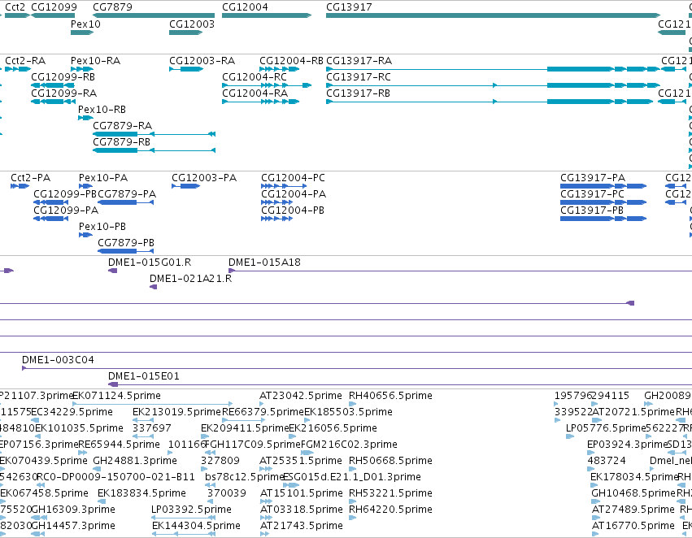Viewport: 692px width, 538px height.
Task: Open the CG12004-RC transcript label
Action: pos(255,76)
